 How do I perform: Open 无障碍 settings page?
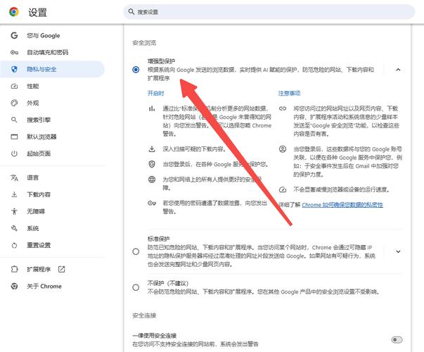[36, 211]
